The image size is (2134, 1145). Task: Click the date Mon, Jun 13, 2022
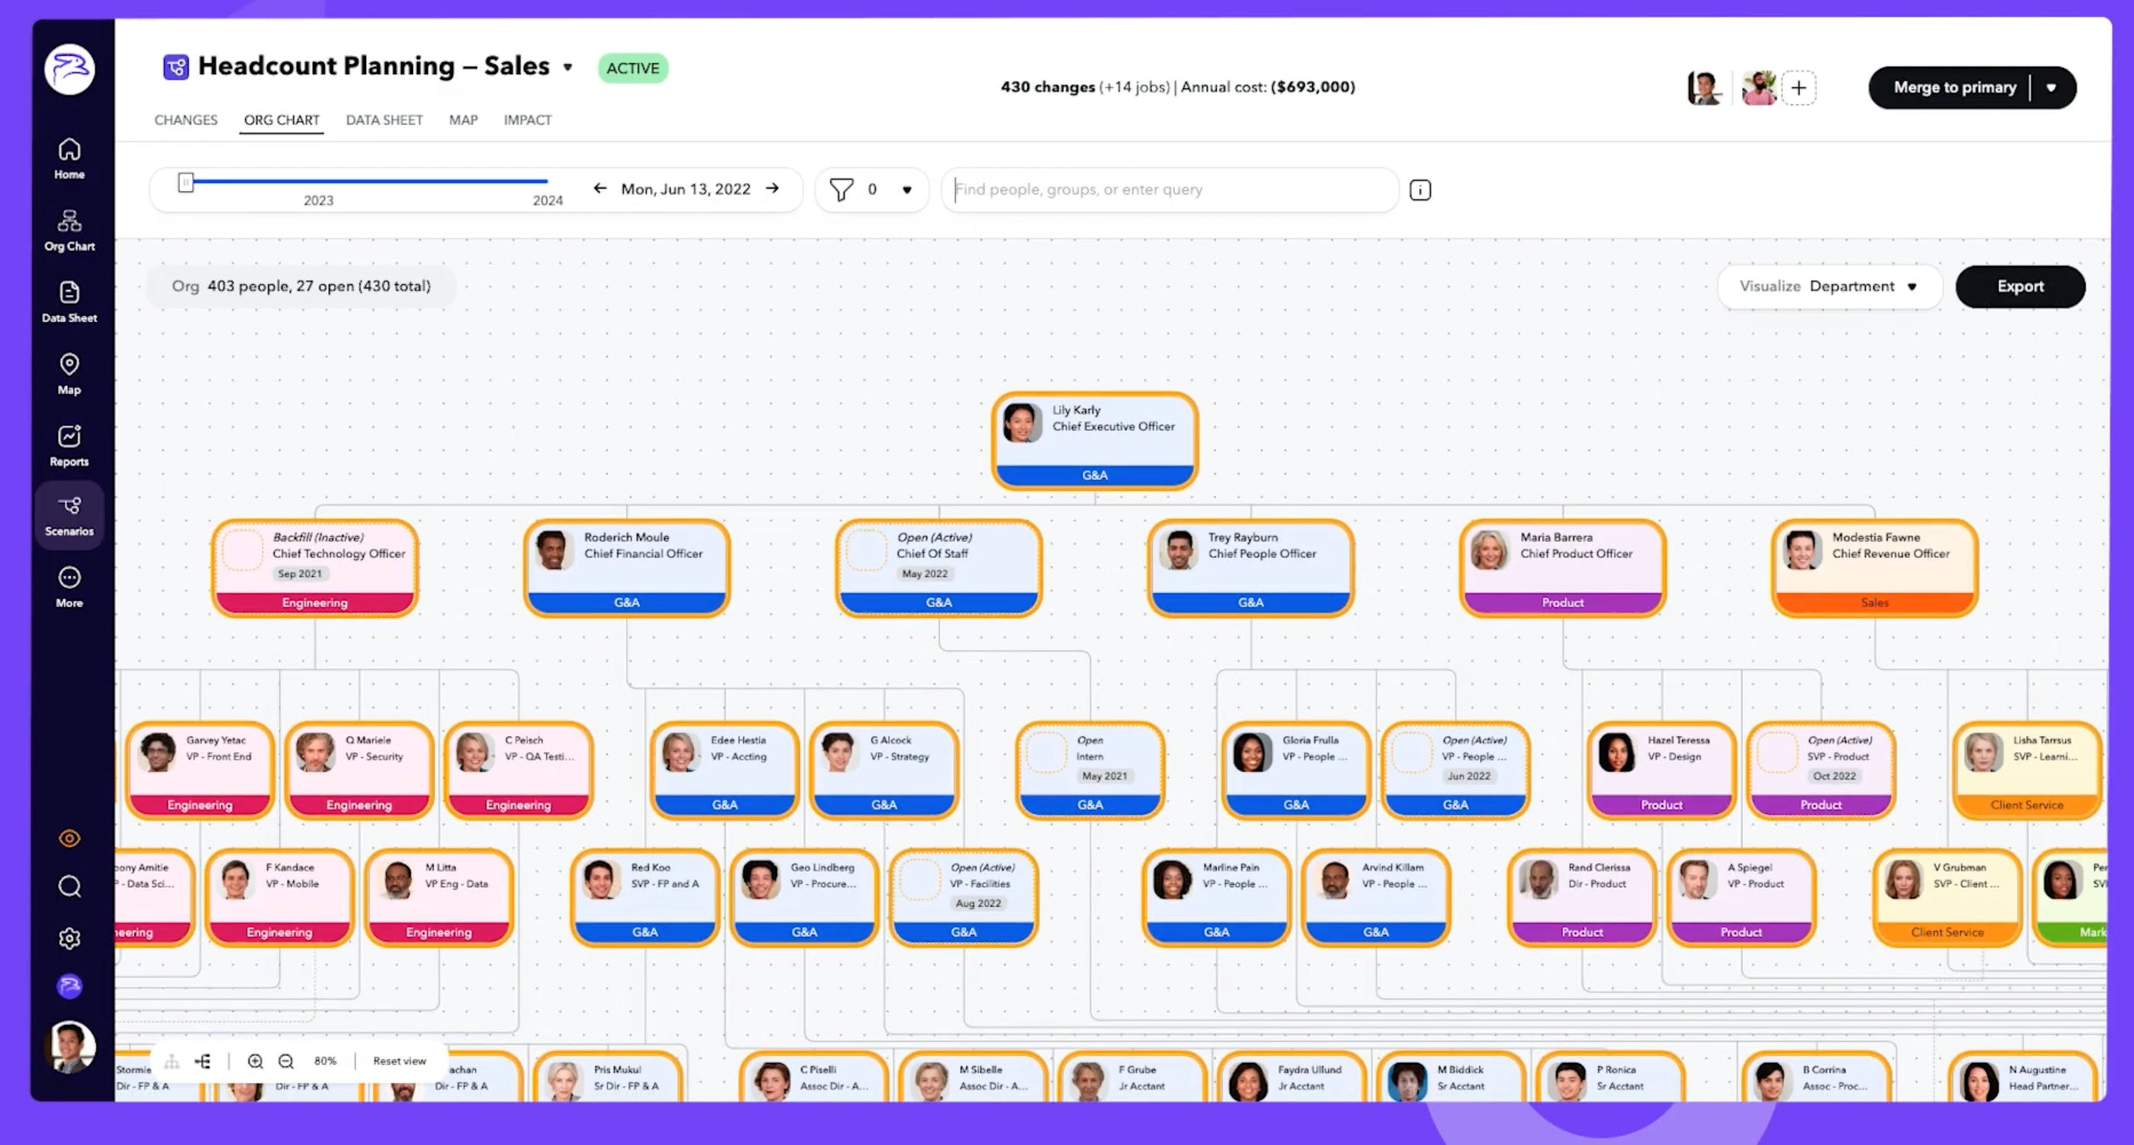coord(686,189)
